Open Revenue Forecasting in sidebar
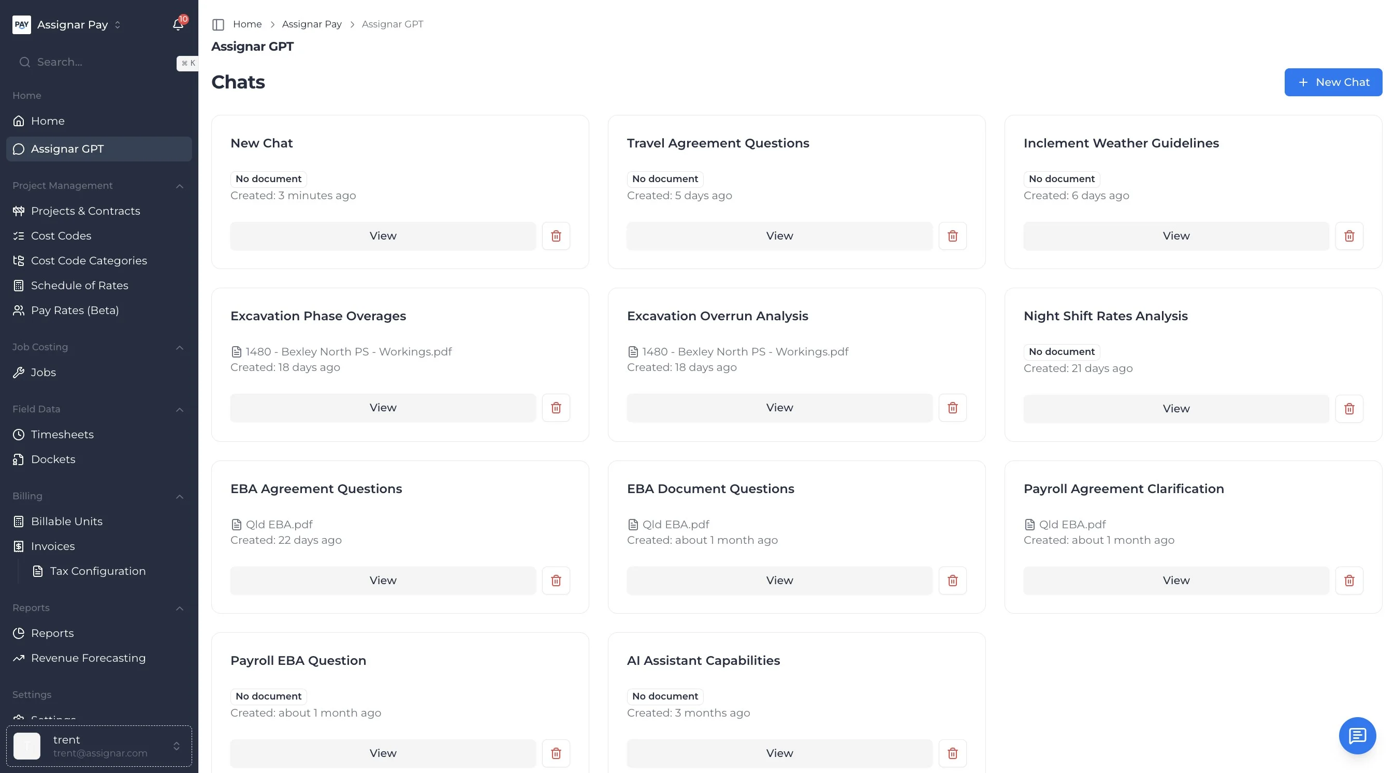The height and width of the screenshot is (773, 1395). (x=88, y=658)
